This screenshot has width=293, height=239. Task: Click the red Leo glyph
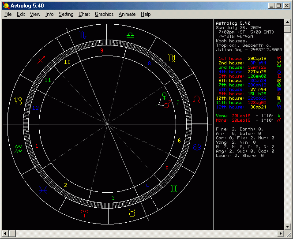(x=197, y=100)
